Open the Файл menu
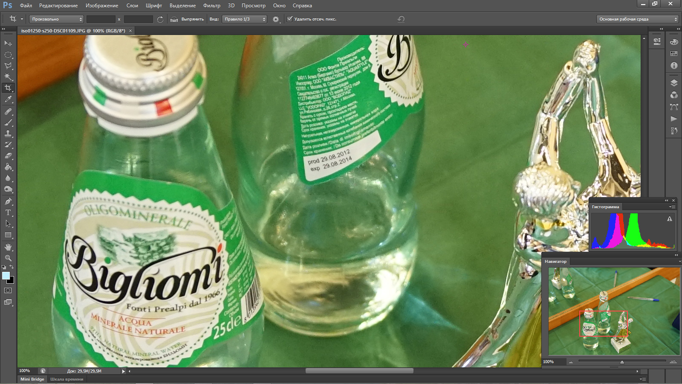Image resolution: width=682 pixels, height=384 pixels. pyautogui.click(x=26, y=6)
